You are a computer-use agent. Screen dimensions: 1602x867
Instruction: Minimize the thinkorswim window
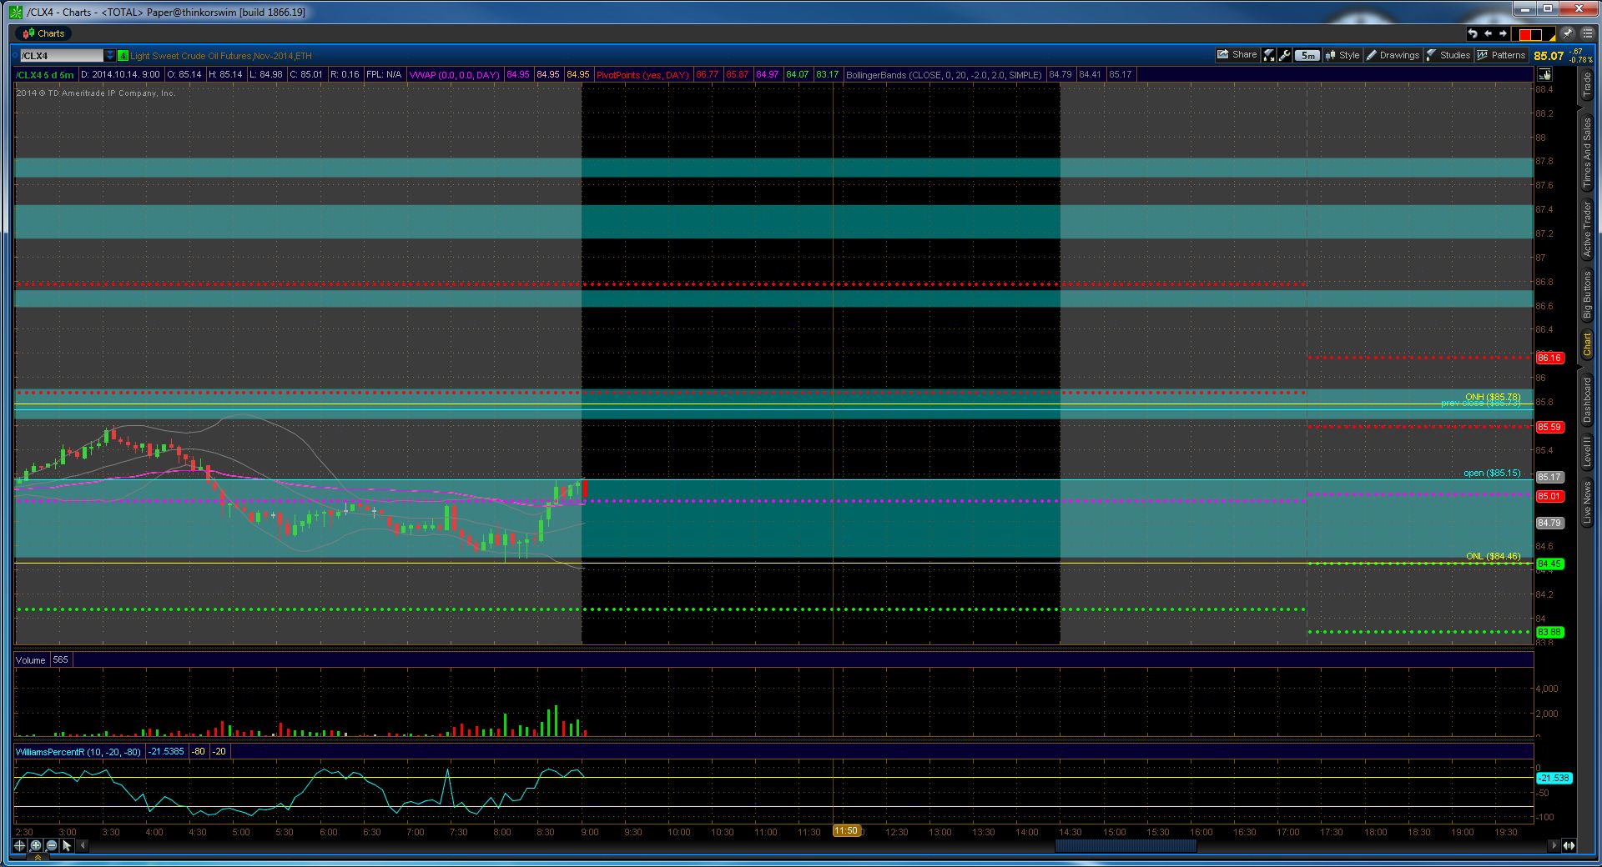1524,8
